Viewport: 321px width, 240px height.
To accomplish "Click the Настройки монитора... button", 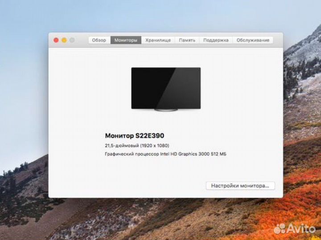I will 240,186.
